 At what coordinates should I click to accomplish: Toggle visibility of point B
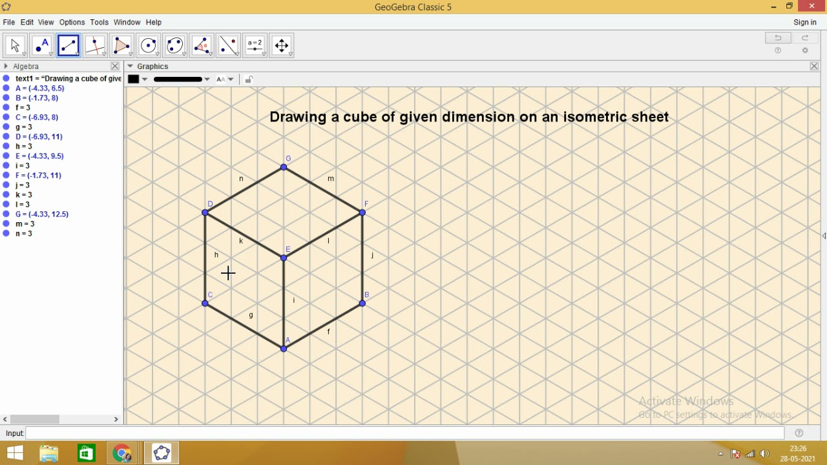pos(6,98)
